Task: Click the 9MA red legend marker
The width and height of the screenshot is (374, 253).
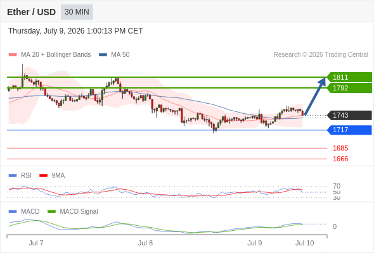Action: pos(43,176)
